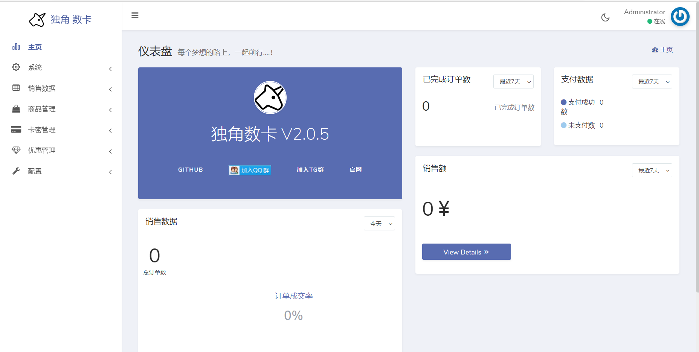This screenshot has width=699, height=352.
Task: Click the 加入QQ群 badge image
Action: pos(249,170)
